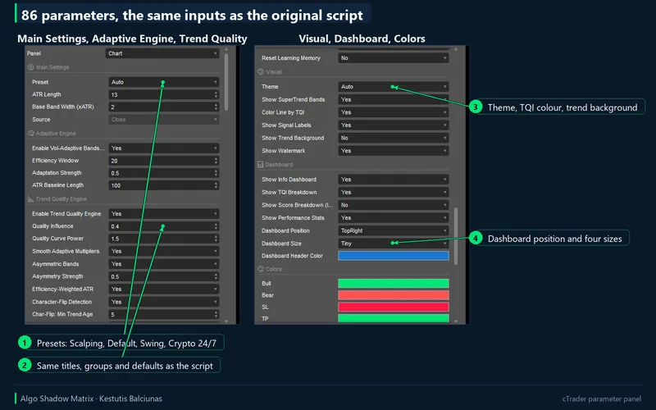Open Reset Learning Memory dropdown
This screenshot has width=656, height=410.
pos(394,58)
